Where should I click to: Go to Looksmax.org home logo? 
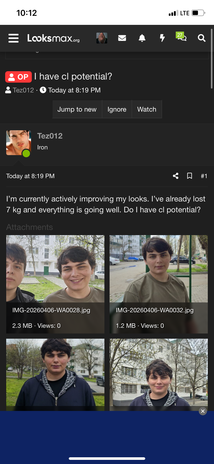coord(53,38)
